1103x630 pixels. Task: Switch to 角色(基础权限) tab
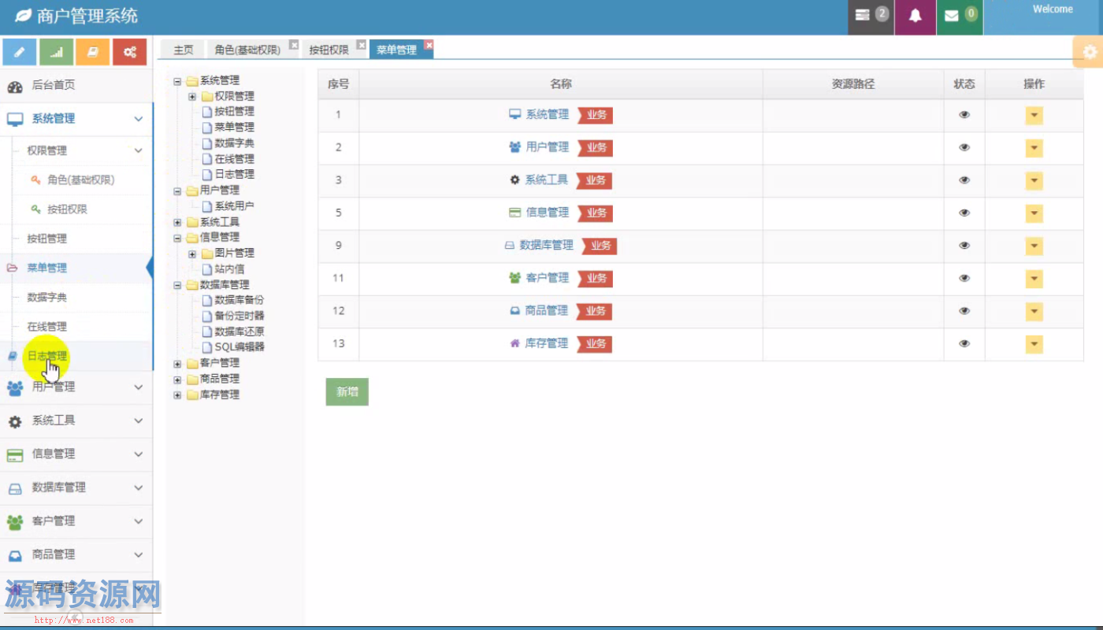pyautogui.click(x=247, y=50)
